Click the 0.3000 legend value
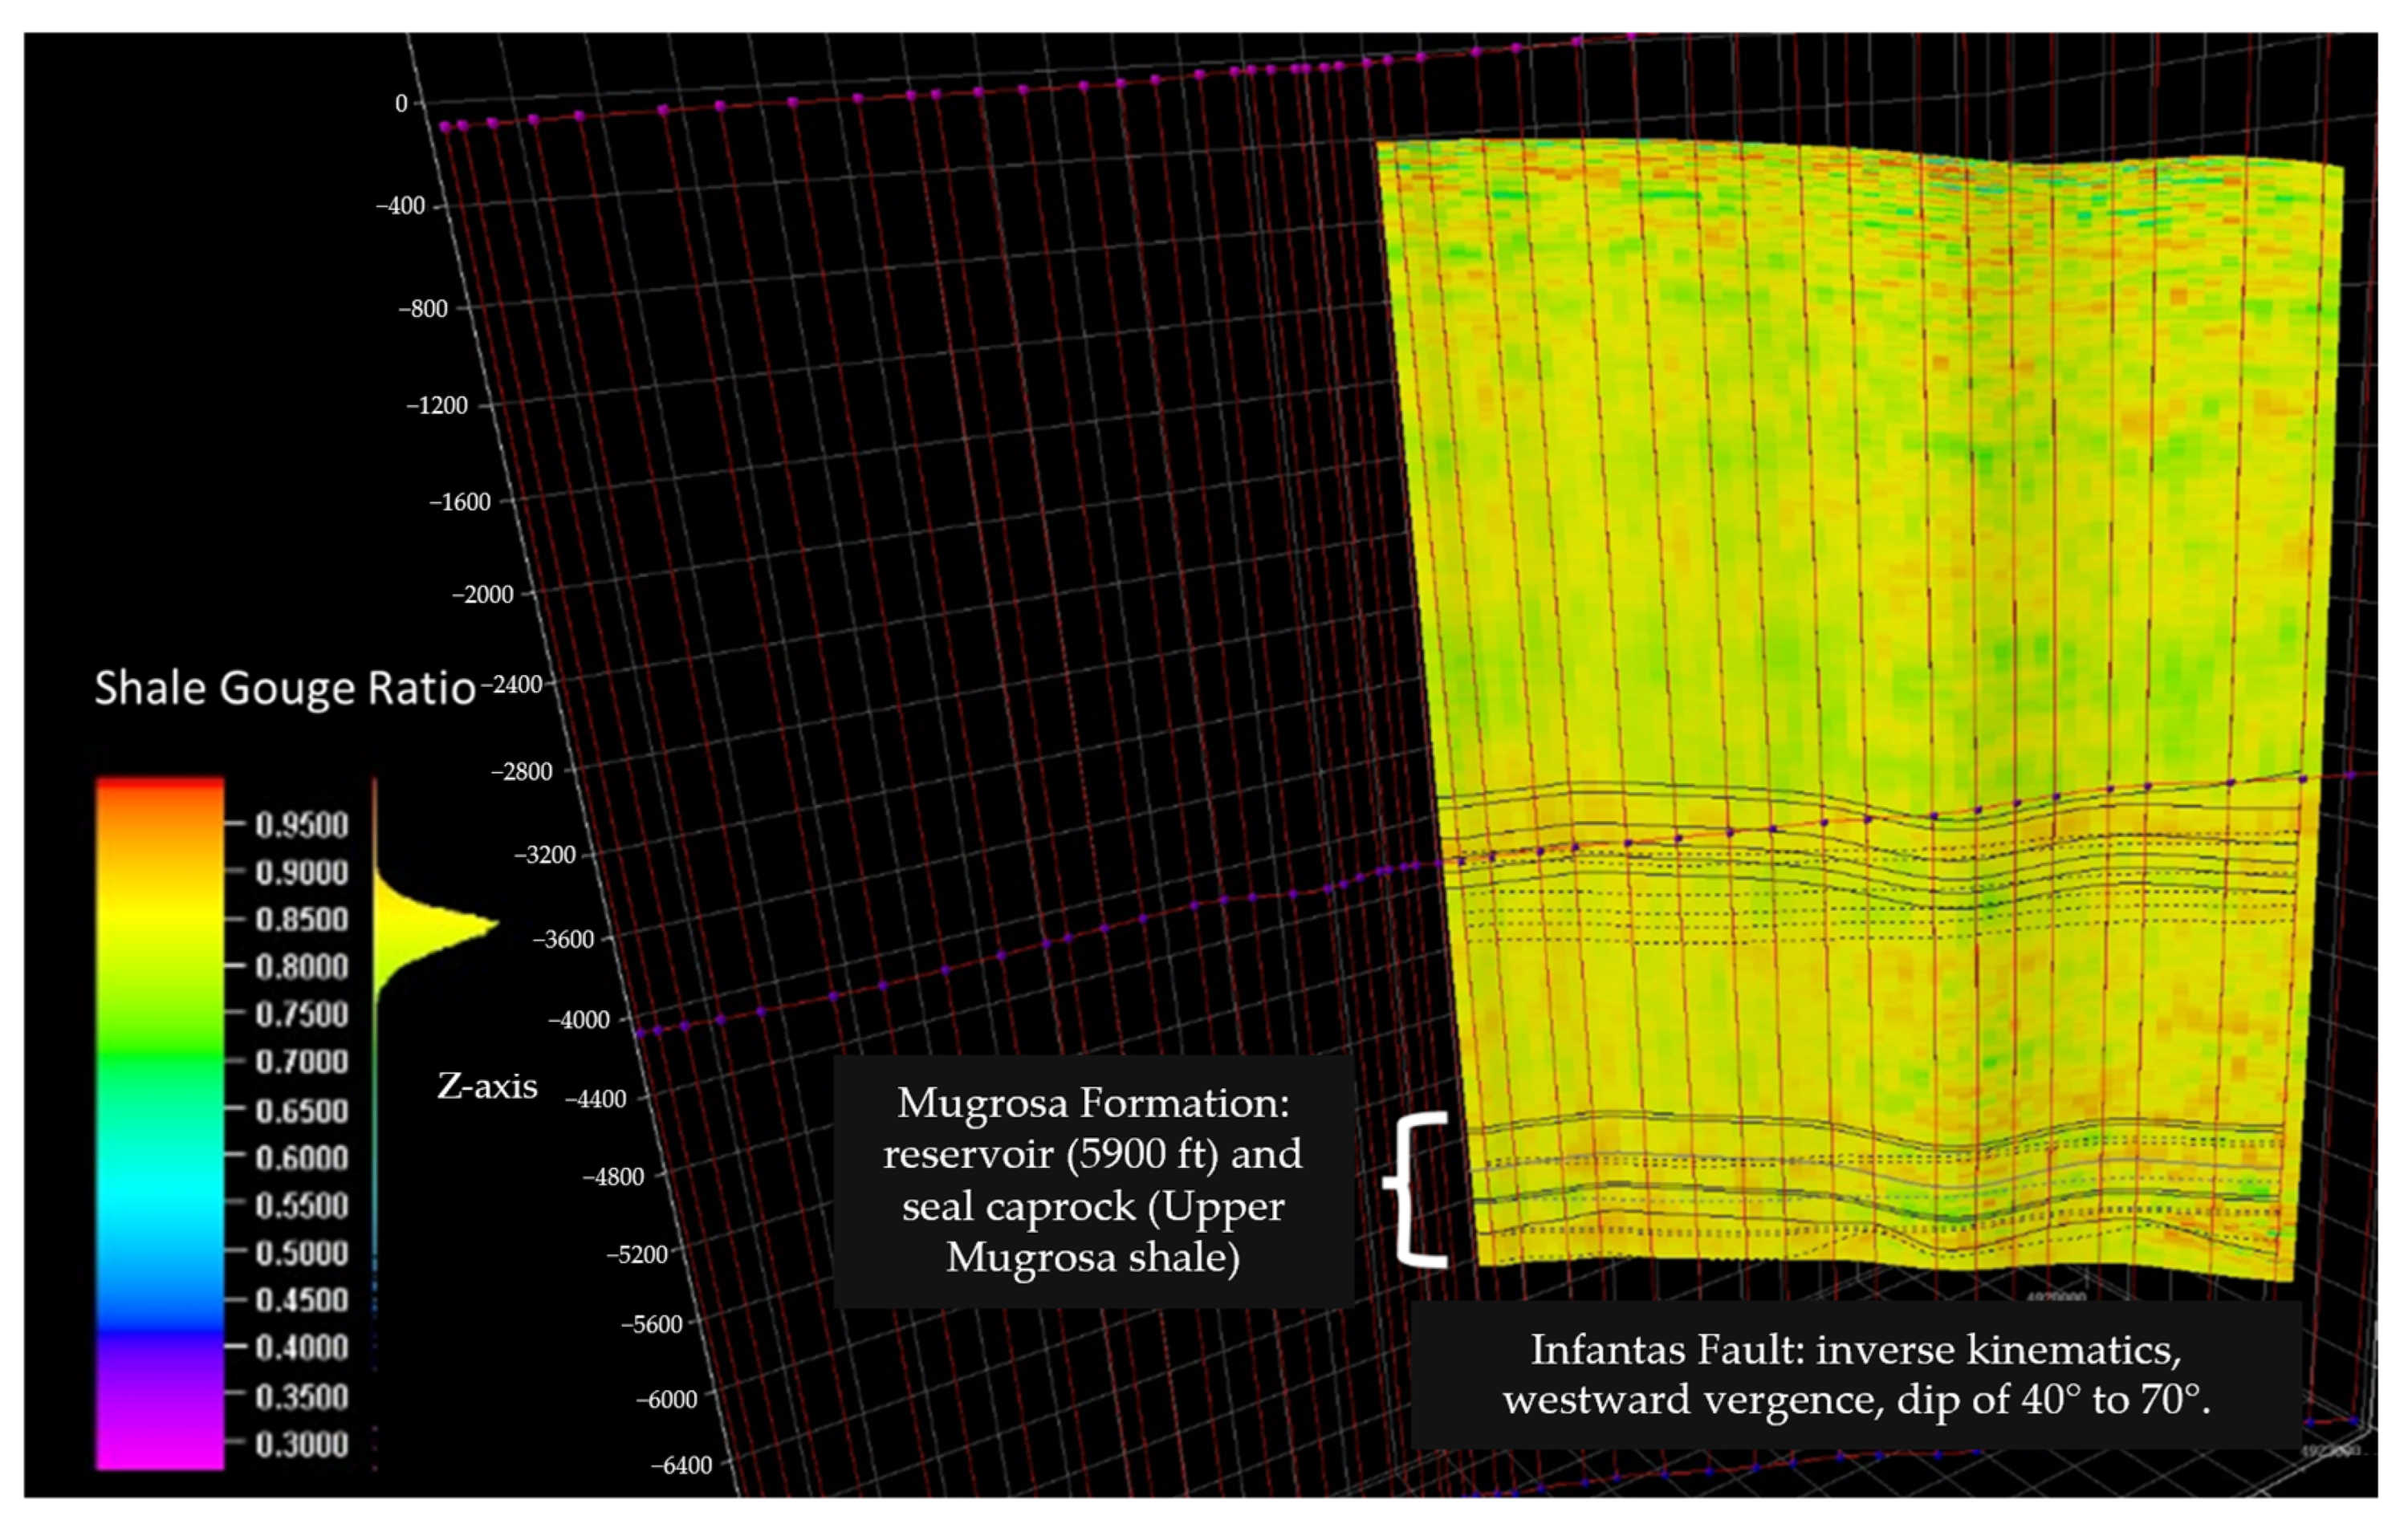Image resolution: width=2408 pixels, height=1528 pixels. click(301, 1444)
